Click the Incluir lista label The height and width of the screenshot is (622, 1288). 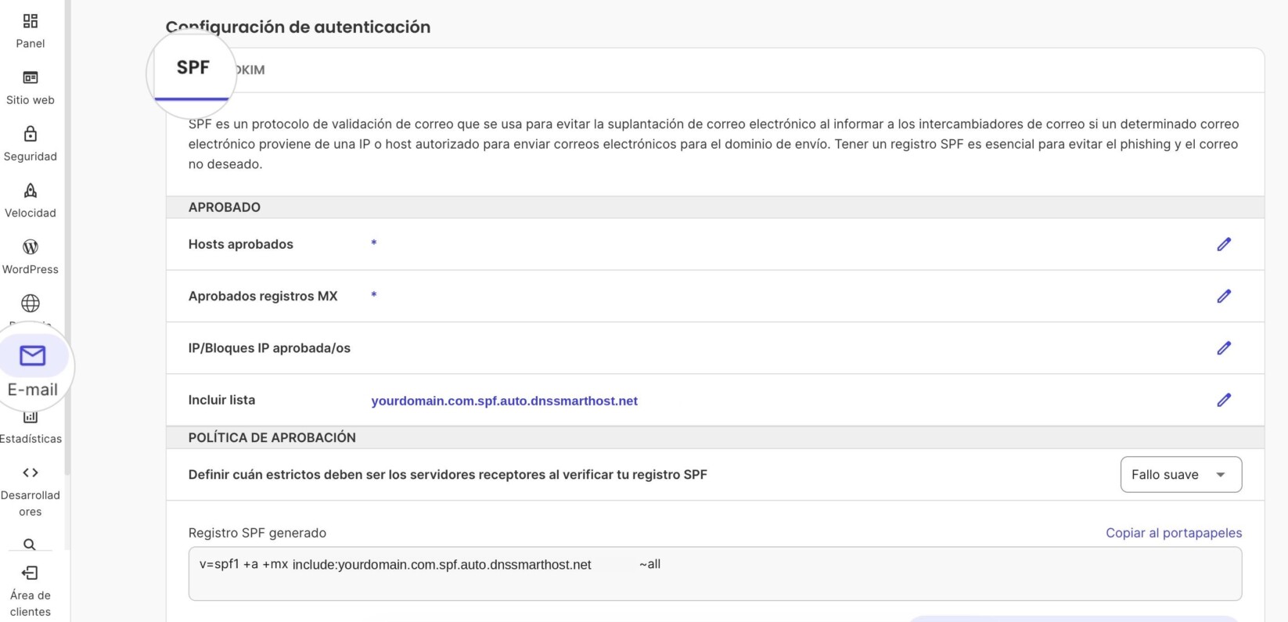point(221,400)
